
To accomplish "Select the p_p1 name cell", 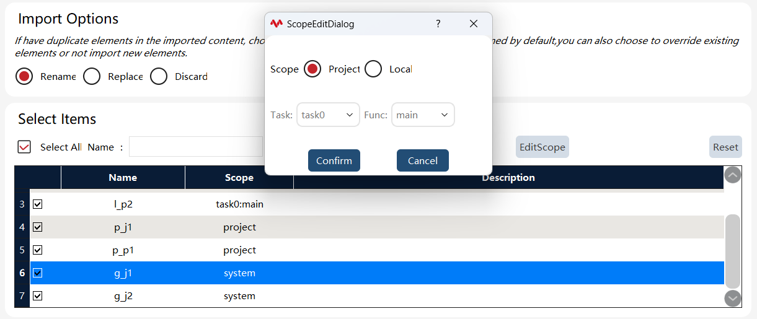I will 123,250.
